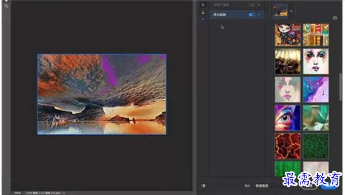This screenshot has height=195, width=345.
Task: Choose the concert stage lights style
Action: click(x=287, y=61)
